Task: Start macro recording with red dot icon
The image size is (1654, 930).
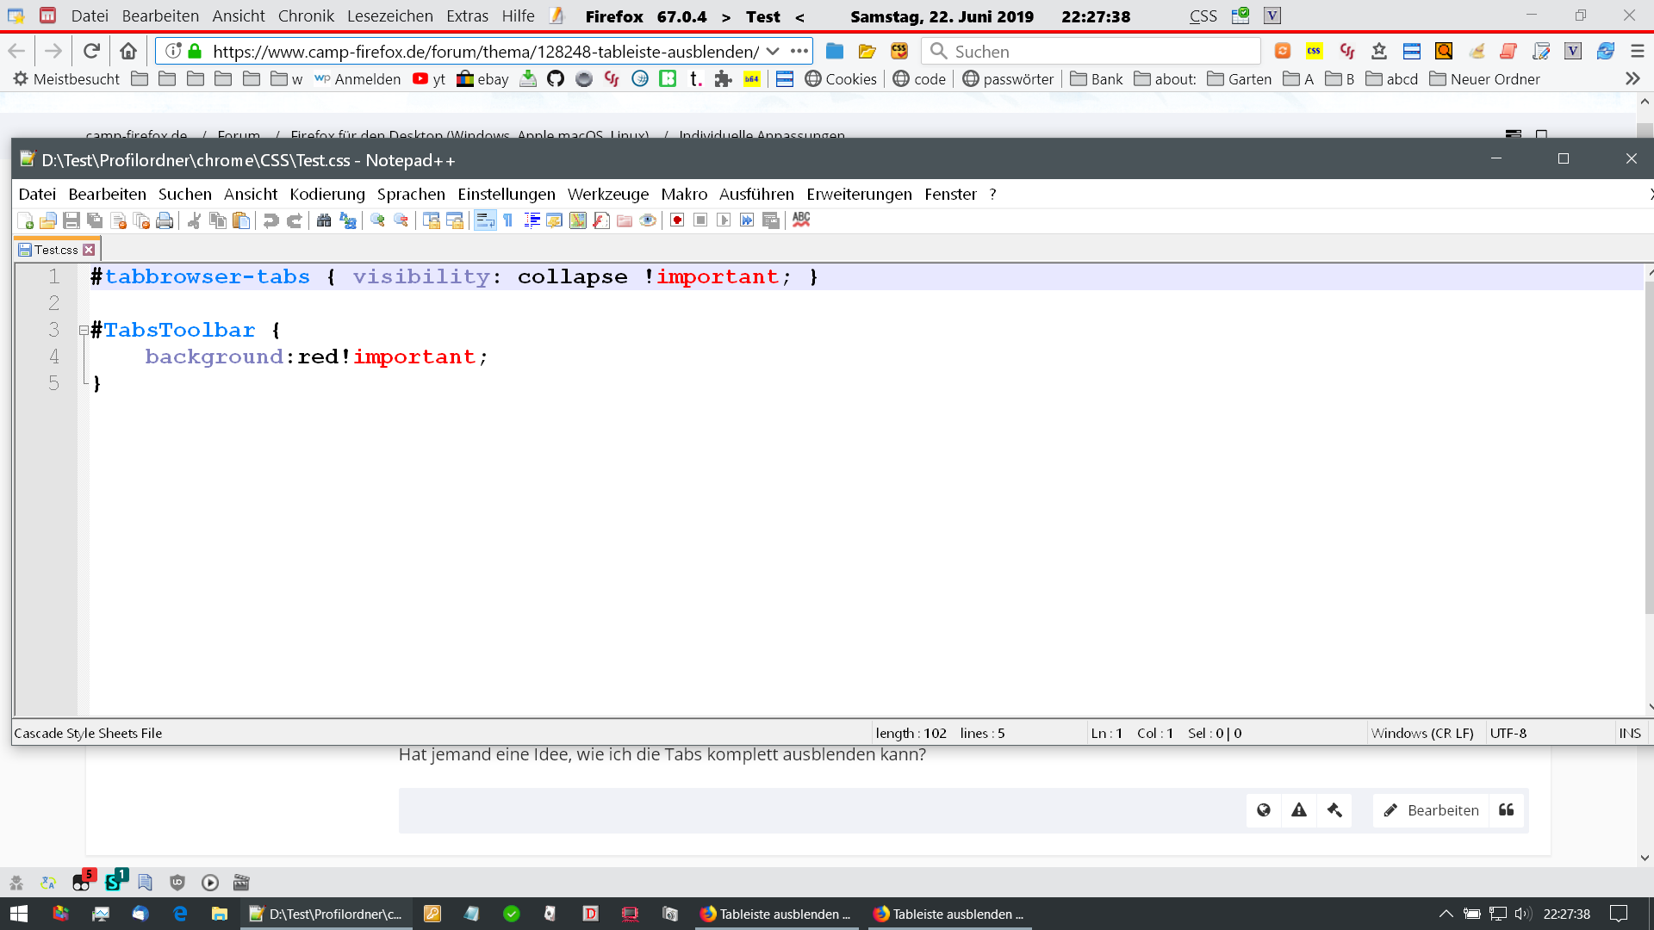Action: tap(677, 220)
